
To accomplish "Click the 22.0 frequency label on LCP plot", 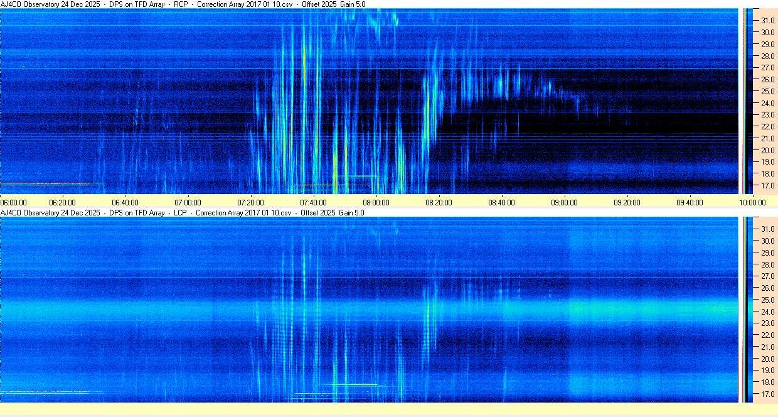I will [x=768, y=335].
